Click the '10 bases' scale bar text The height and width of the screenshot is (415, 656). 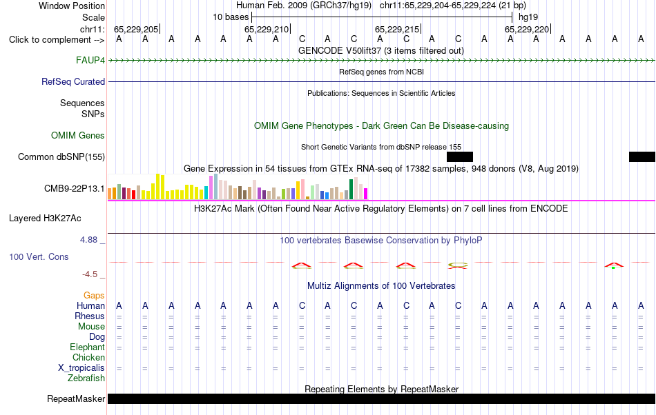pos(231,17)
